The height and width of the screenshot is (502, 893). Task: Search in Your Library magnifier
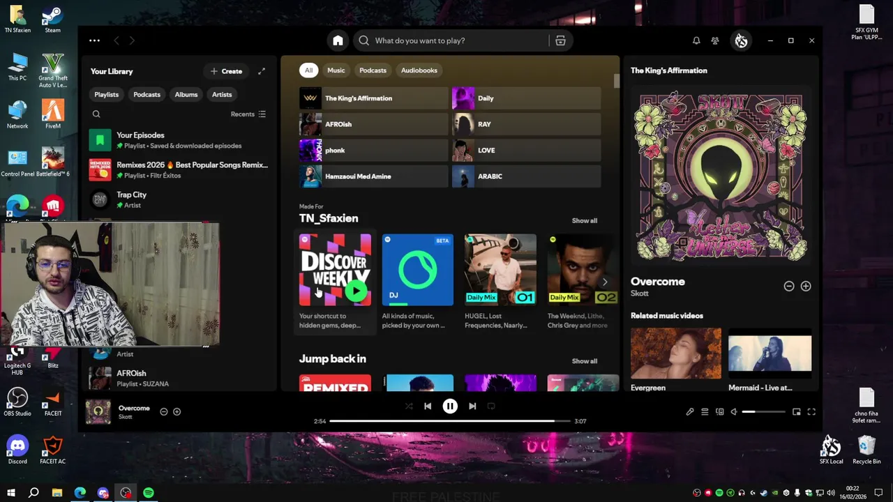point(96,114)
